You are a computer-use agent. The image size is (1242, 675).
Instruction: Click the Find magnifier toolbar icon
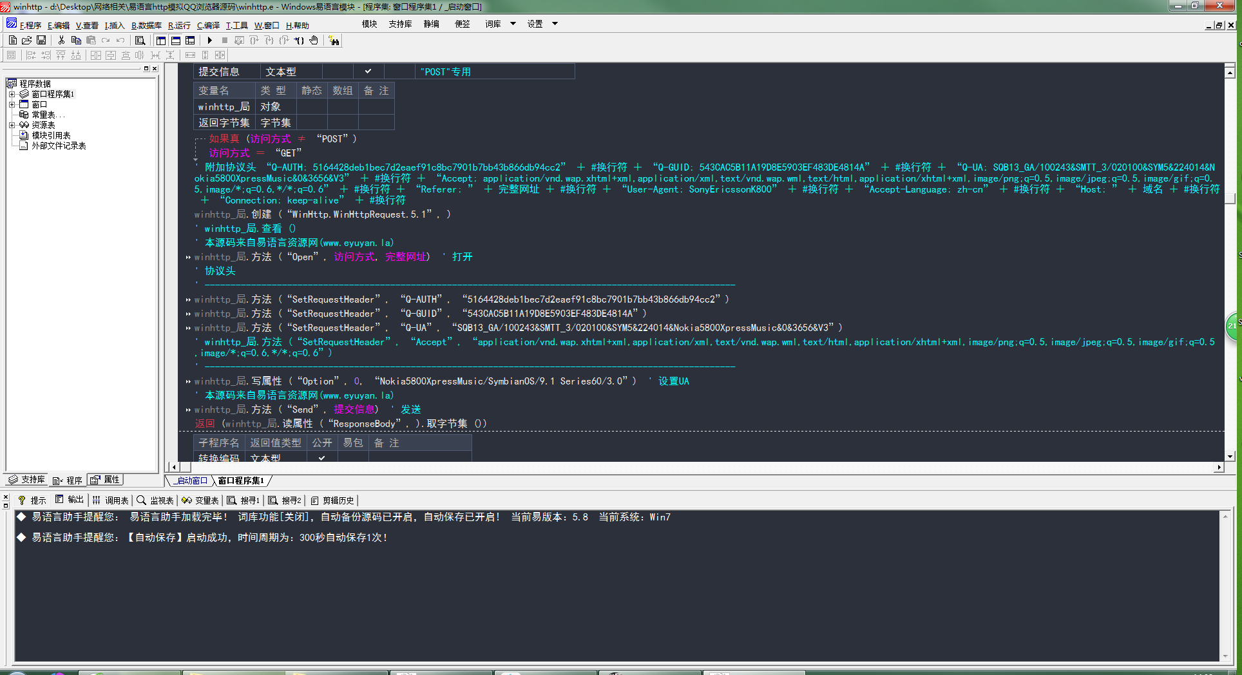click(140, 41)
